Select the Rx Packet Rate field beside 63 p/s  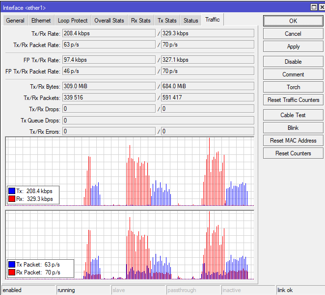tap(208, 45)
